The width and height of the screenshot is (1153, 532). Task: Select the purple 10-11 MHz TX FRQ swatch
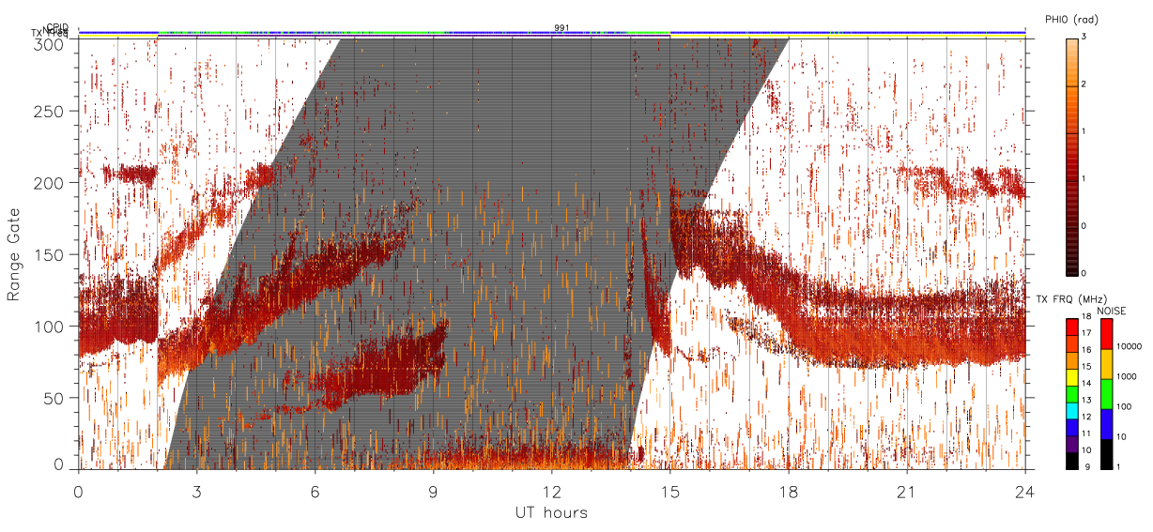[1072, 444]
